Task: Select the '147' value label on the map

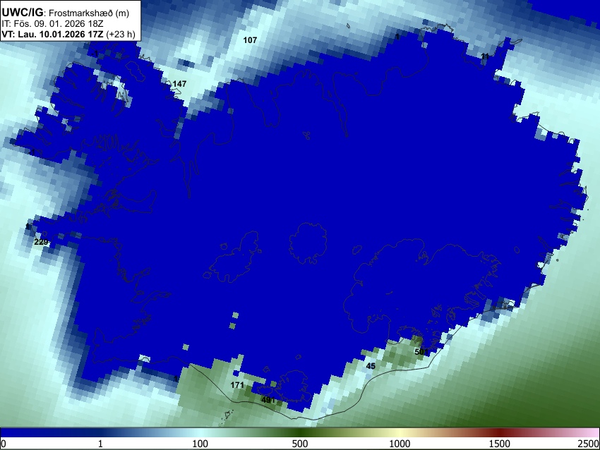Action: [179, 84]
